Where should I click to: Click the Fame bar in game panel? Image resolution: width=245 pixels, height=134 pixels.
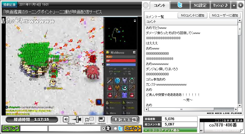point(121,57)
